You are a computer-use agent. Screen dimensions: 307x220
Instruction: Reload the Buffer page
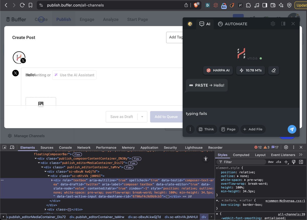point(23,5)
